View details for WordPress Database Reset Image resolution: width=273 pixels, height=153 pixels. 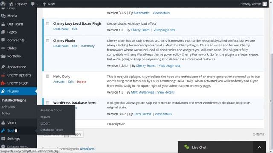[163, 114]
